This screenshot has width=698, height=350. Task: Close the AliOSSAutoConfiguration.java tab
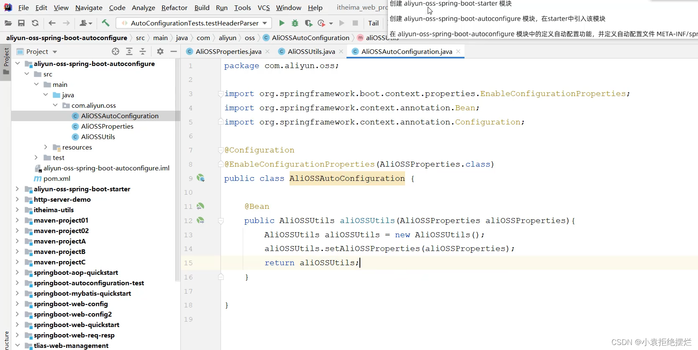tap(459, 51)
